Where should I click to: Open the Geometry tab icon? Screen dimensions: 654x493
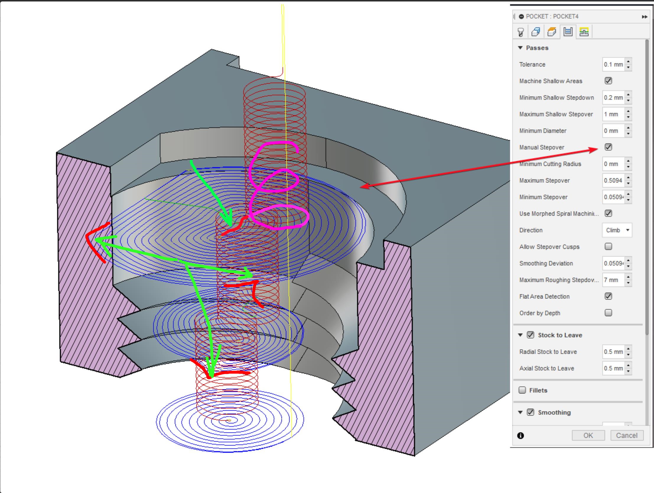(536, 32)
